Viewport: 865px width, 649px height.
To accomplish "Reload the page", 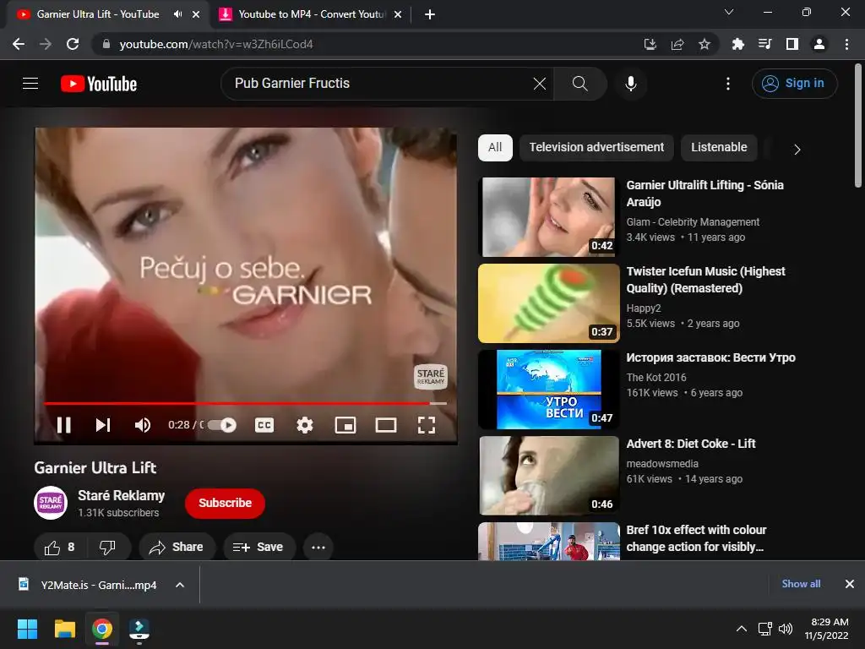I will click(x=73, y=44).
